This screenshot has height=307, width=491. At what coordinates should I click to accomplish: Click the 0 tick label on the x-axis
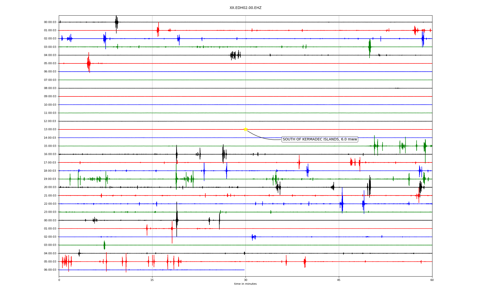59,280
